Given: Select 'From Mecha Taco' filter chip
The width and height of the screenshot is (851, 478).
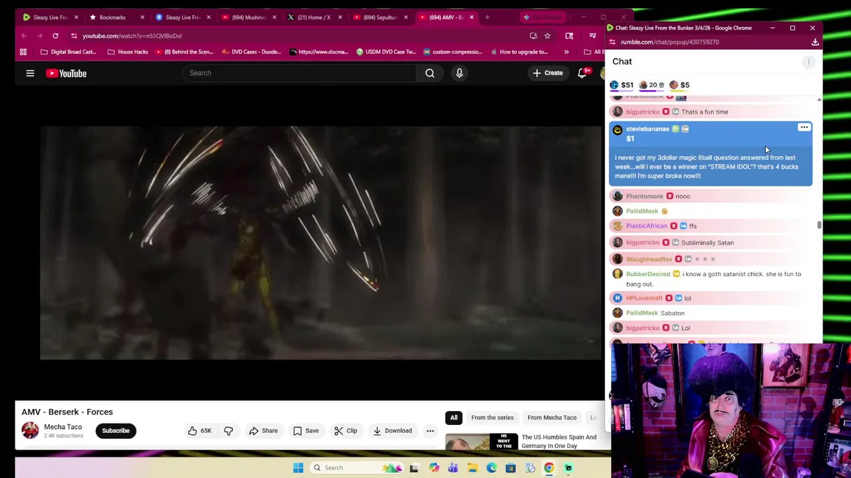Looking at the screenshot, I should click(x=552, y=418).
